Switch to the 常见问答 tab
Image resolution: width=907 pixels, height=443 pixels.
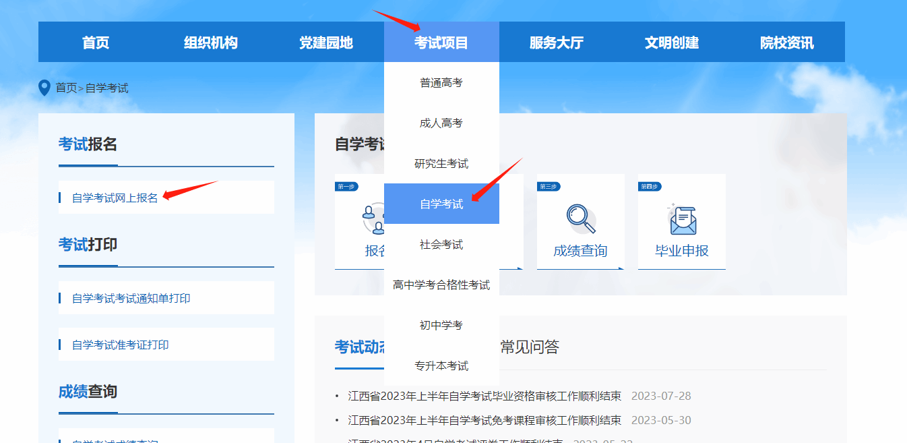click(x=530, y=347)
